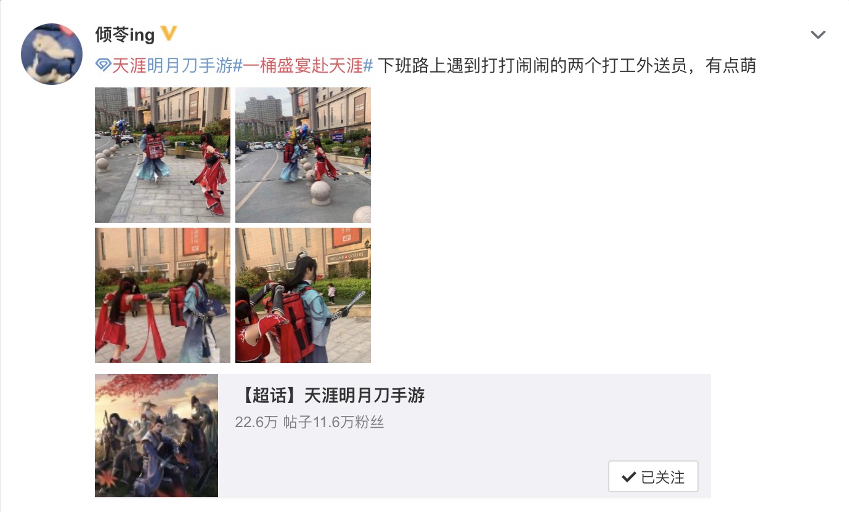The width and height of the screenshot is (849, 512).
Task: Open the super-topic cover artwork
Action: [x=156, y=436]
